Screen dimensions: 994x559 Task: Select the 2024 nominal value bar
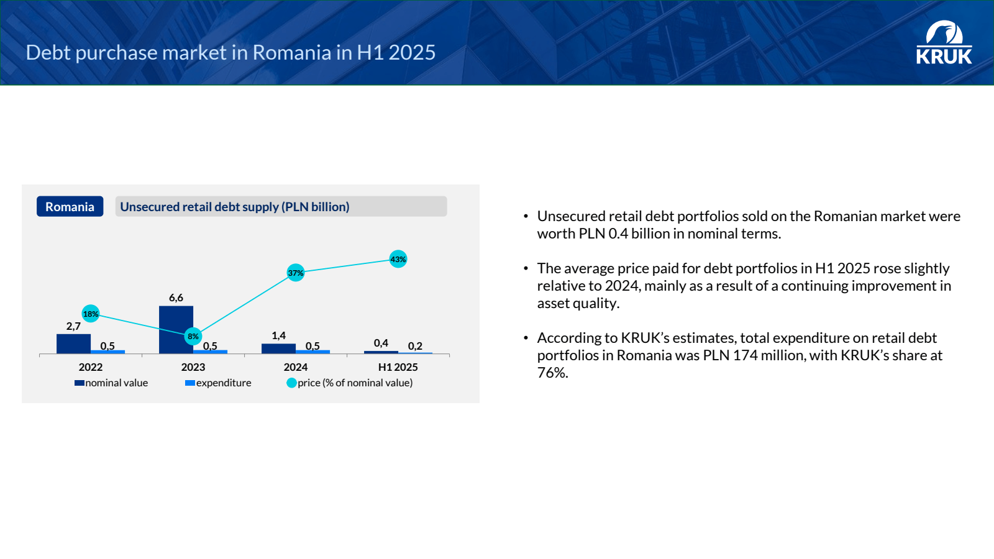pyautogui.click(x=278, y=348)
